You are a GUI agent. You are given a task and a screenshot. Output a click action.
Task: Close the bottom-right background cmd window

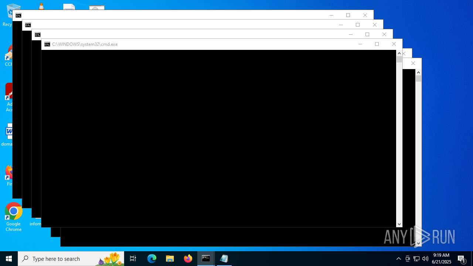point(413,63)
